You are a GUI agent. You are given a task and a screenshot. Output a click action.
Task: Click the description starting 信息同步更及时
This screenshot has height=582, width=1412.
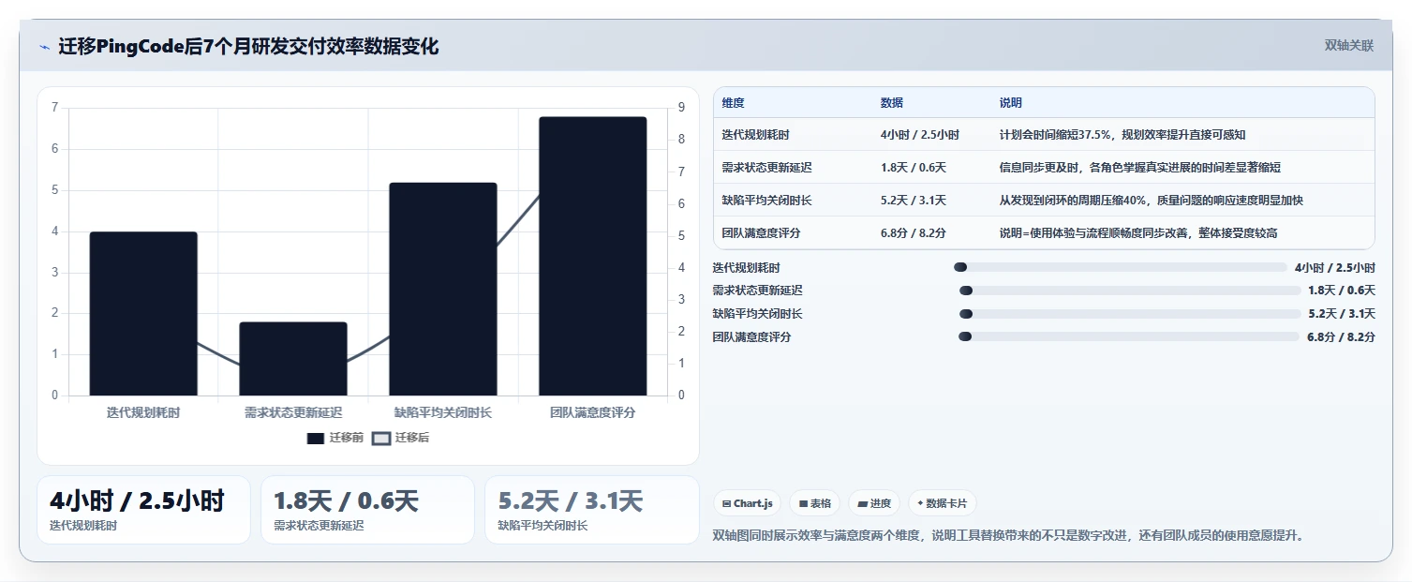click(x=1139, y=168)
